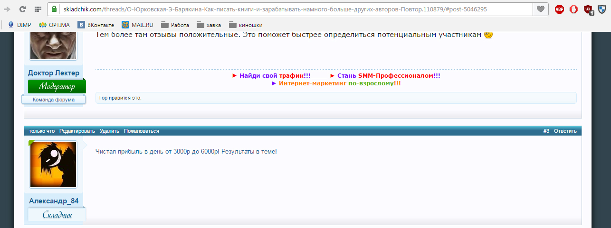Viewport: 611px width, 228px height.
Task: Open the uBlock Origin extension icon
Action: (x=588, y=9)
